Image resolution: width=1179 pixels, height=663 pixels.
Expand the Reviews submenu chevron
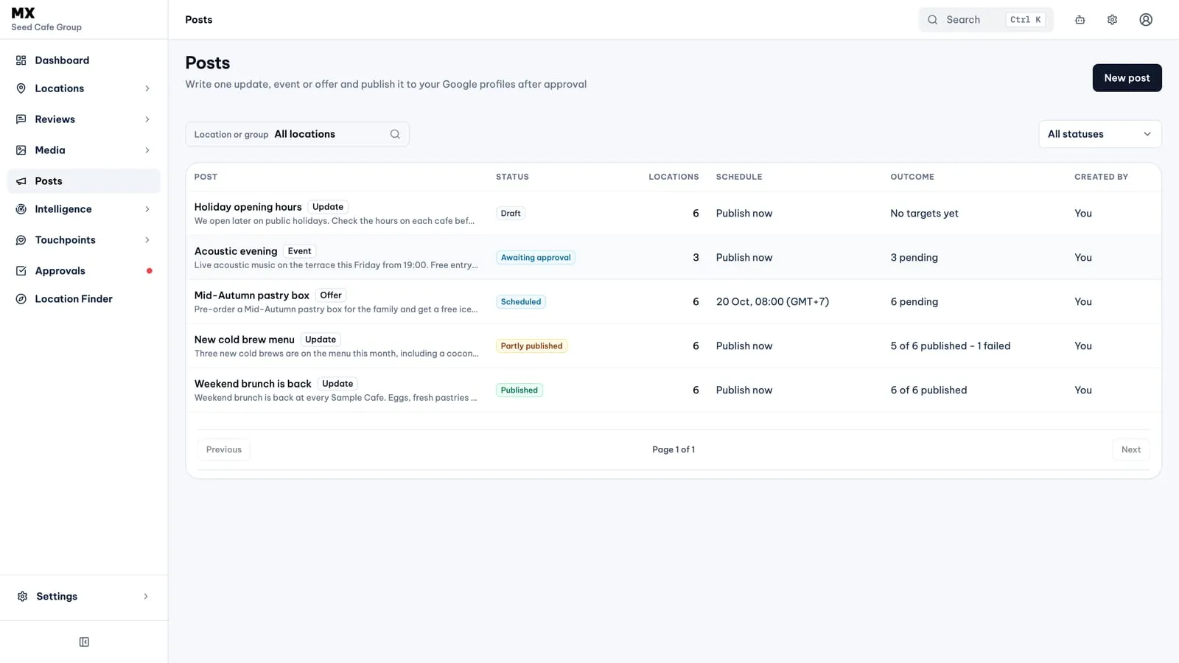click(x=147, y=119)
